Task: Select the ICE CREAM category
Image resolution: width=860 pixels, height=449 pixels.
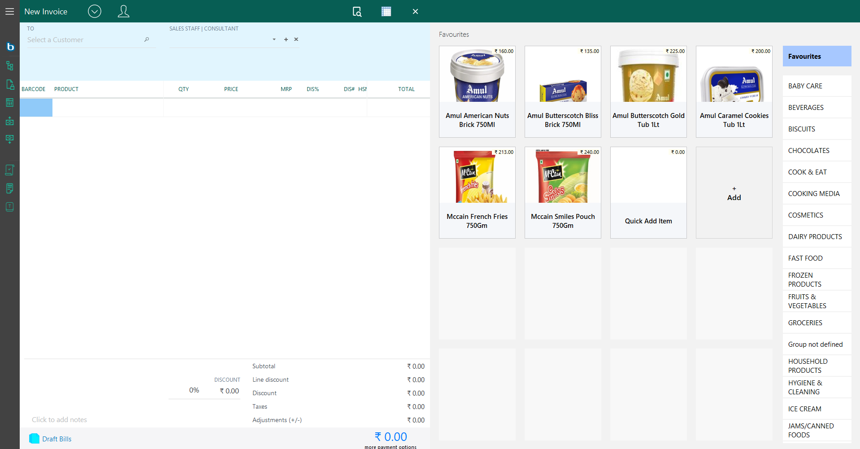Action: point(817,409)
